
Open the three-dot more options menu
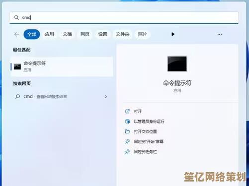(x=220, y=34)
